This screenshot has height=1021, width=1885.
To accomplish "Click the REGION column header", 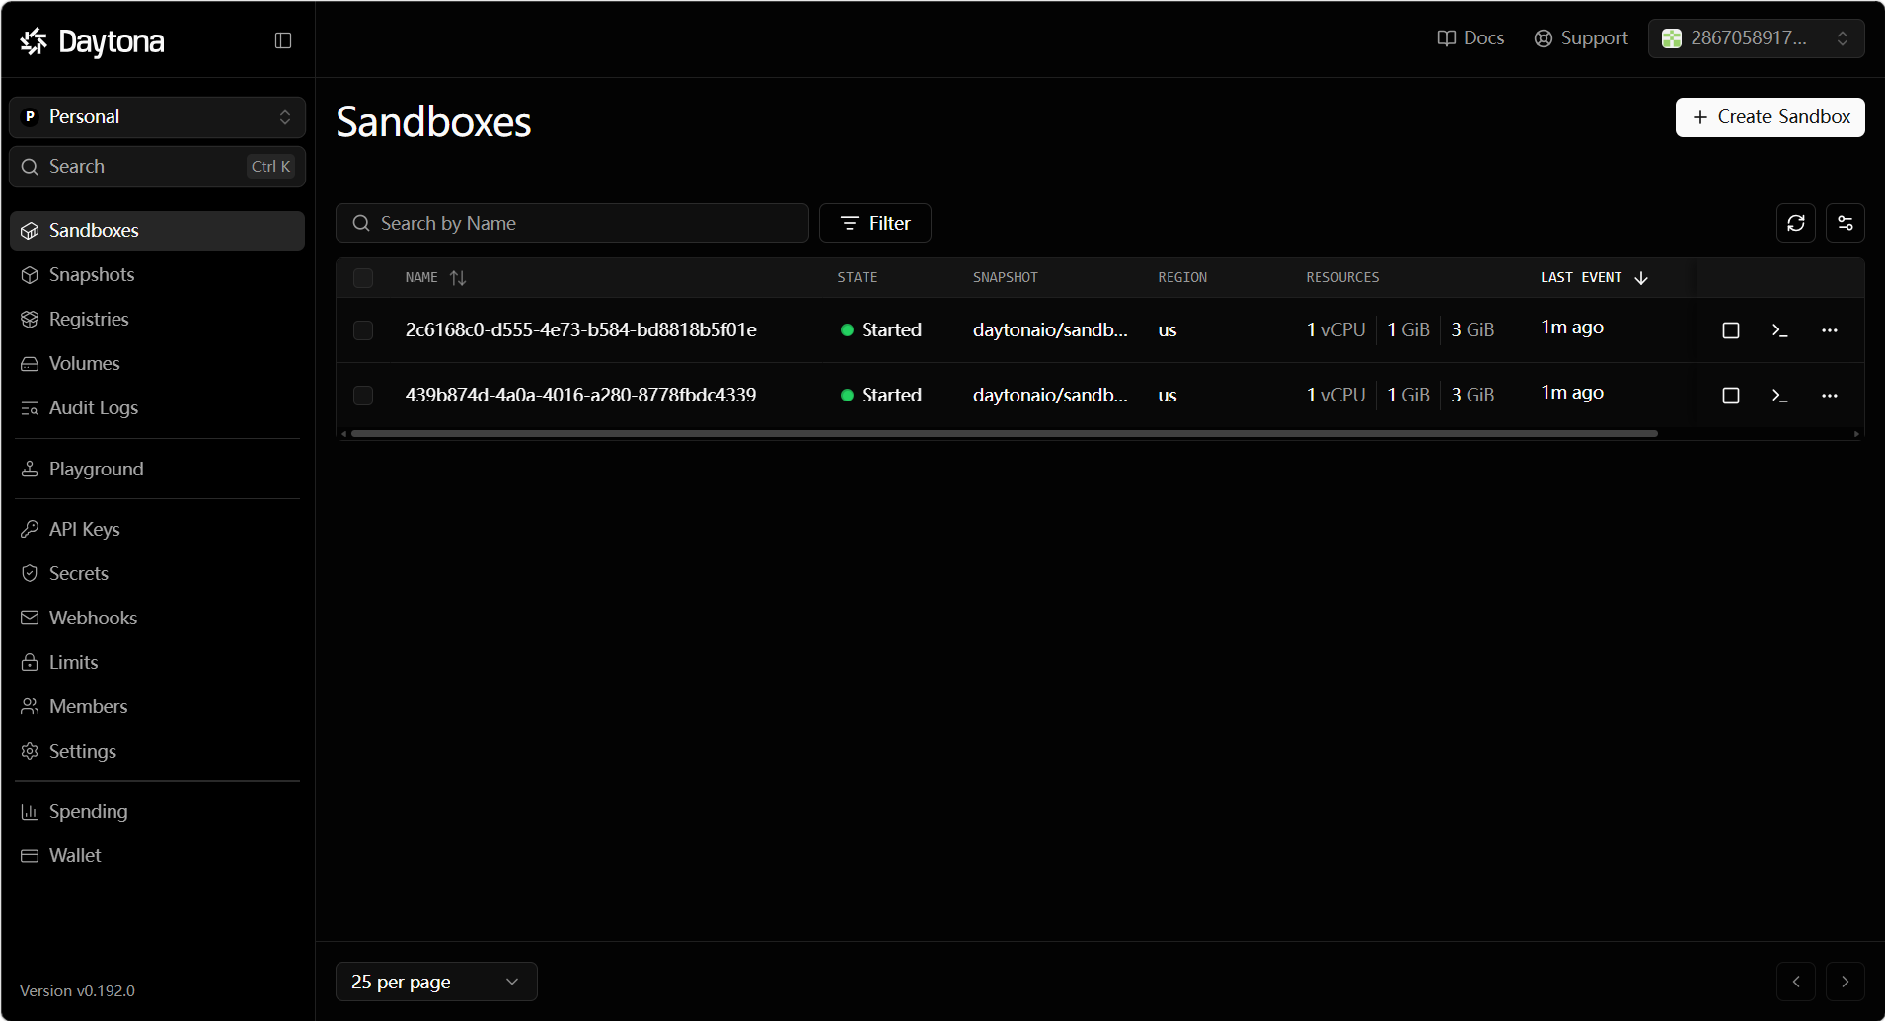I will point(1182,278).
